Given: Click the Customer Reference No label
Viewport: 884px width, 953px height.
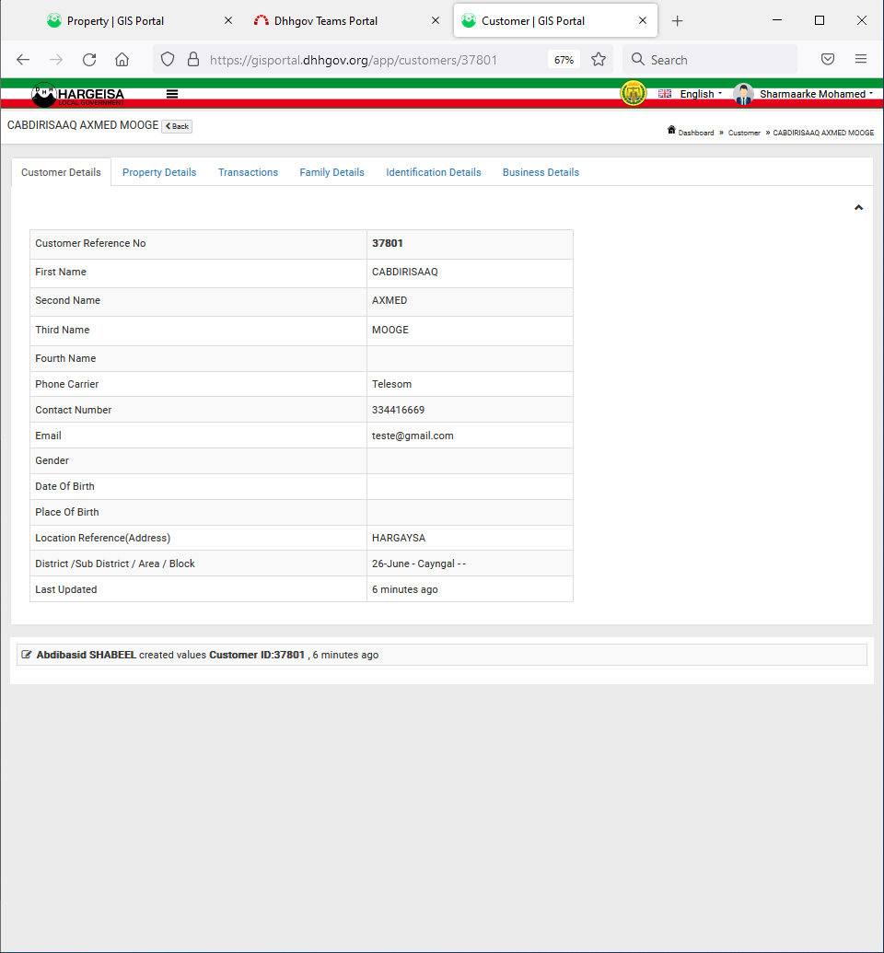Looking at the screenshot, I should coord(90,243).
